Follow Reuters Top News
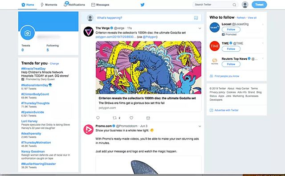Image resolution: width=285 pixels, height=176 pixels. [231, 64]
